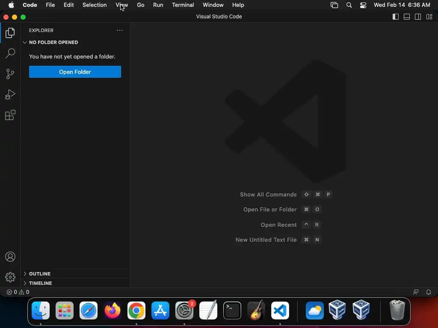The width and height of the screenshot is (438, 328).
Task: Click the errors and warnings status indicator
Action: pyautogui.click(x=18, y=292)
